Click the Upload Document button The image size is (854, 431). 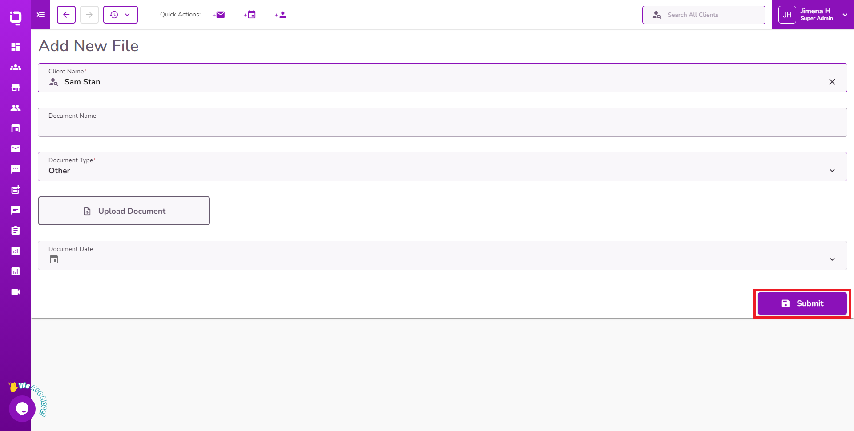click(124, 211)
